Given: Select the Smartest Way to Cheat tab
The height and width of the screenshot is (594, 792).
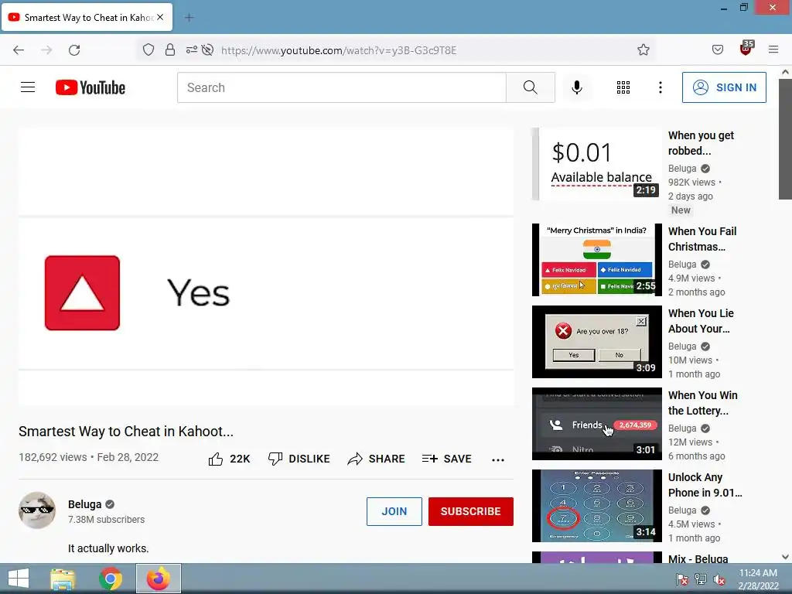Looking at the screenshot, I should (x=87, y=18).
